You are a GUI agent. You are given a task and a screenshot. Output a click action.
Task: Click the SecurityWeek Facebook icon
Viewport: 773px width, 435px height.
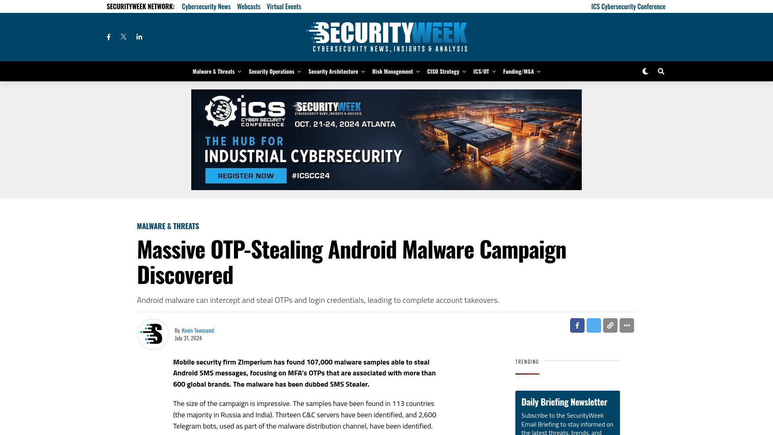[108, 37]
